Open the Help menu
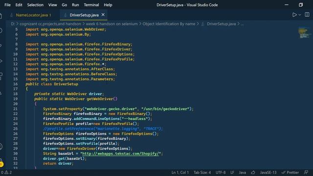Viewport: 313px width, 176px height. pyautogui.click(x=108, y=5)
